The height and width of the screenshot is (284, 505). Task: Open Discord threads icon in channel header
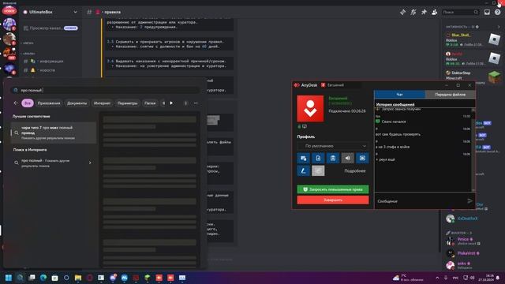point(403,12)
